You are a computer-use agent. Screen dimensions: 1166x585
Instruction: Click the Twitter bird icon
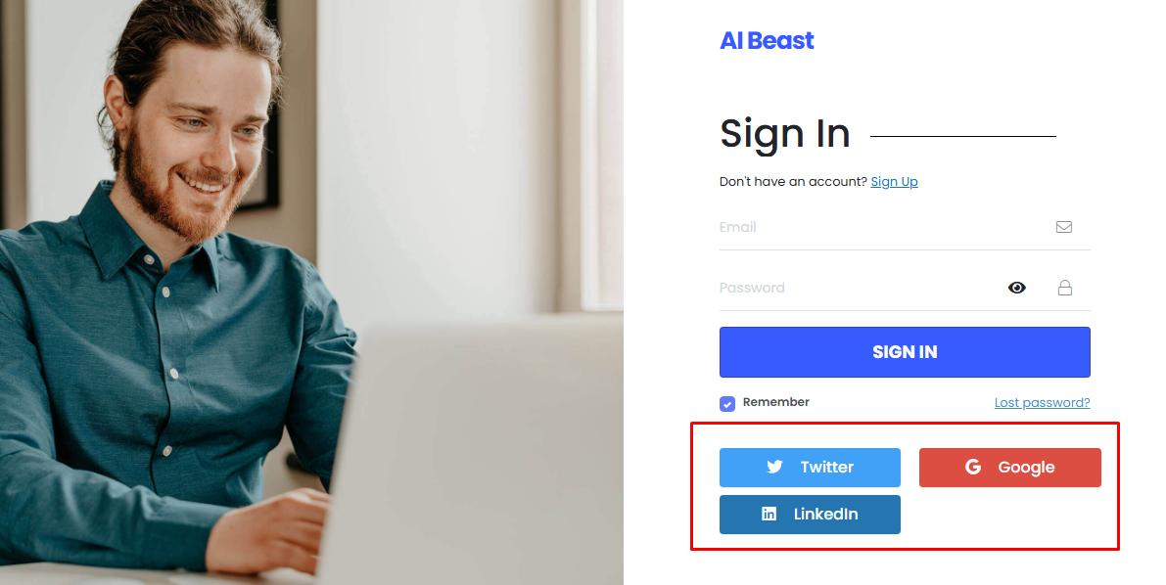pyautogui.click(x=774, y=467)
